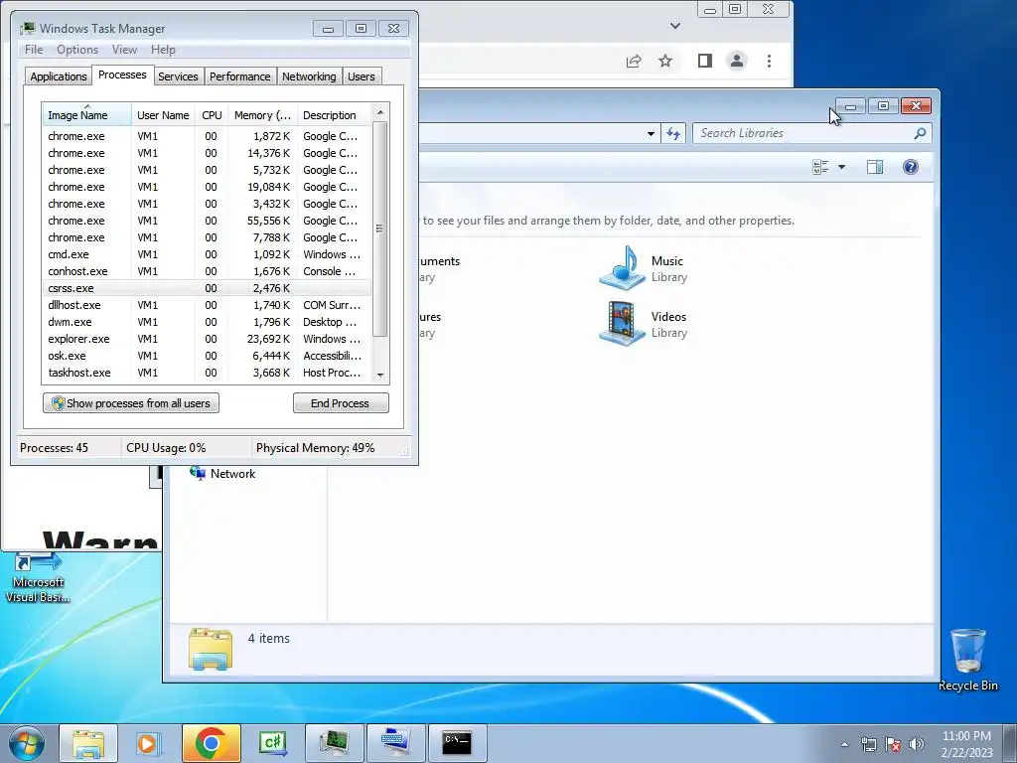The width and height of the screenshot is (1017, 763).
Task: Select chrome.exe using 55,556 K memory
Action: [207, 221]
